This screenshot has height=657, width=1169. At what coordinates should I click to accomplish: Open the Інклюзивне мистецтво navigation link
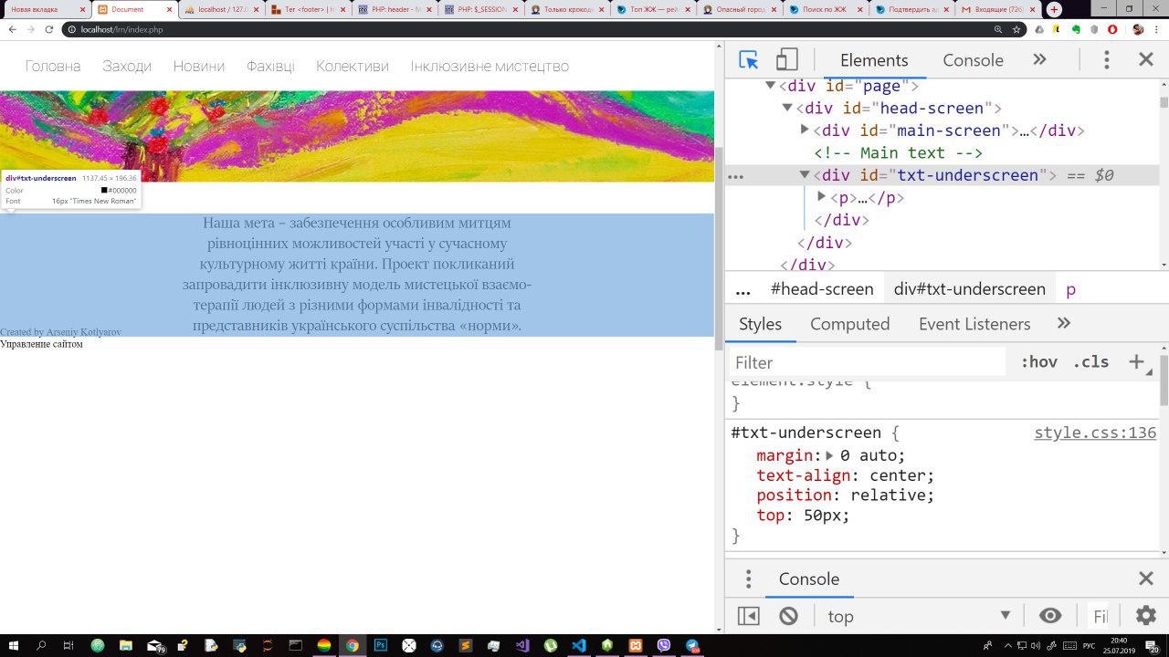[x=490, y=67]
